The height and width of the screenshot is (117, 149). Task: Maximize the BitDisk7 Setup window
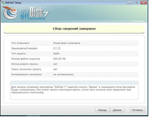click(137, 3)
